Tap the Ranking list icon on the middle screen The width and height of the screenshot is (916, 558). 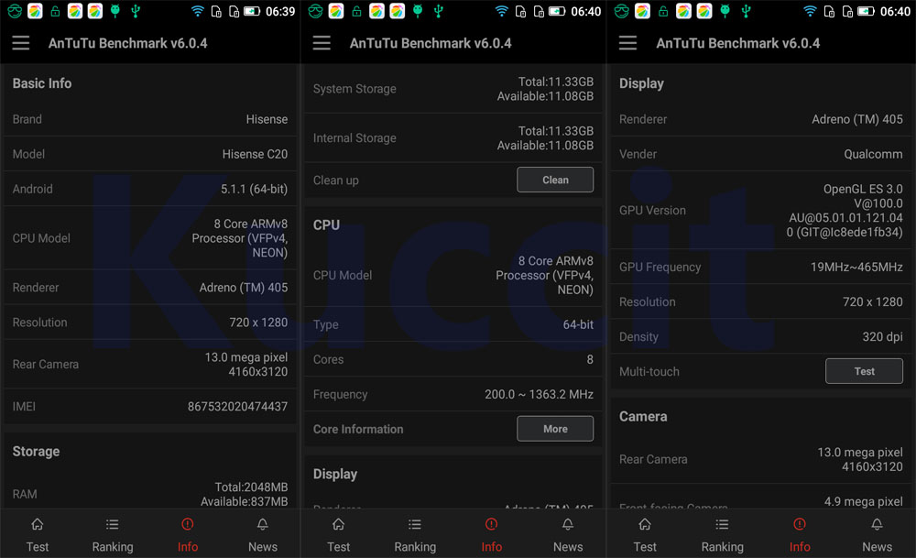point(415,525)
